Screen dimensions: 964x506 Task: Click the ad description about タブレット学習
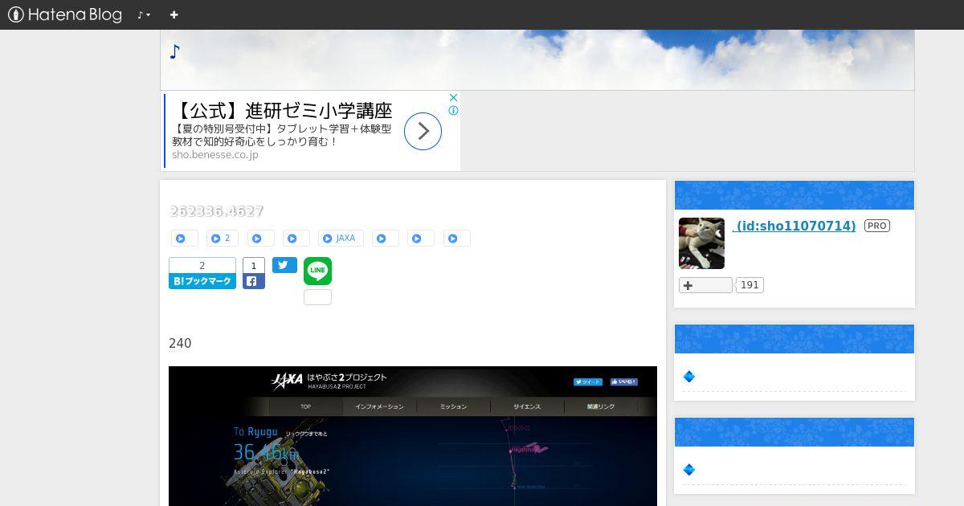pos(282,135)
